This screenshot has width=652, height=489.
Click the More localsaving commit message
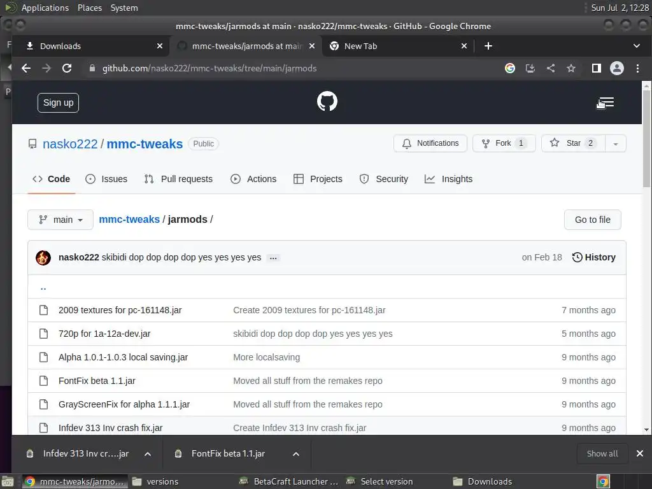pos(267,358)
